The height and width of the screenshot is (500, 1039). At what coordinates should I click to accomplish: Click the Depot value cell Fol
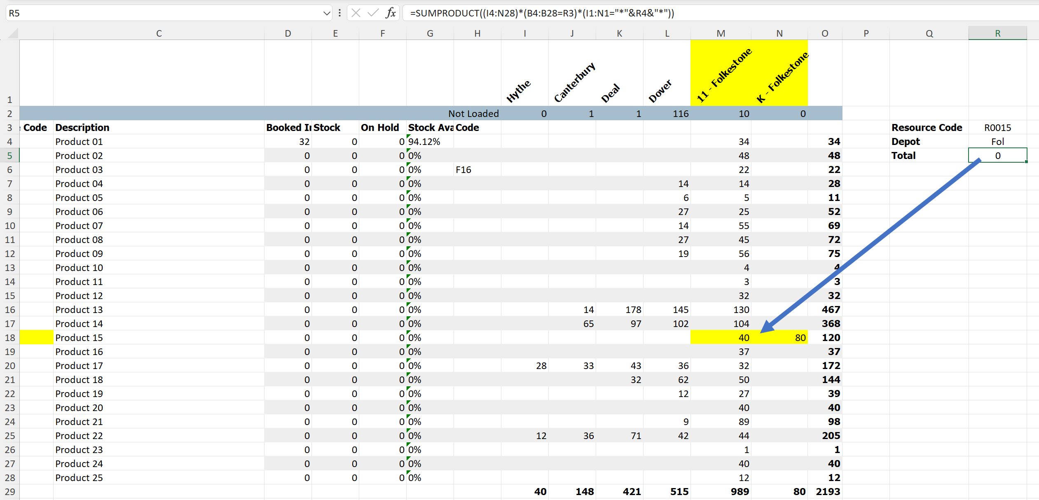[x=997, y=142]
